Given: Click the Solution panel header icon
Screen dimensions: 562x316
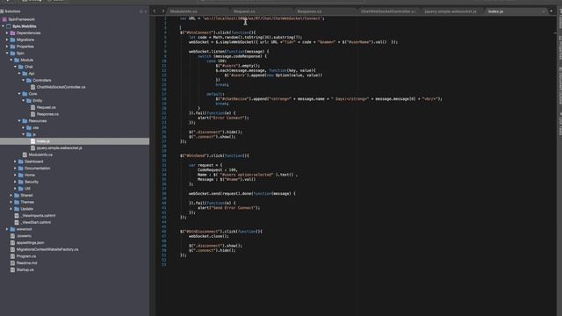Looking at the screenshot, I should (2, 11).
